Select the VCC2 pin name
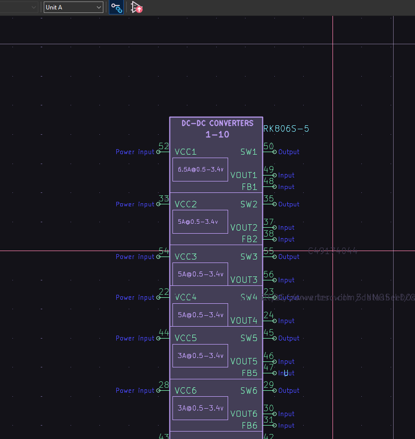 [185, 204]
